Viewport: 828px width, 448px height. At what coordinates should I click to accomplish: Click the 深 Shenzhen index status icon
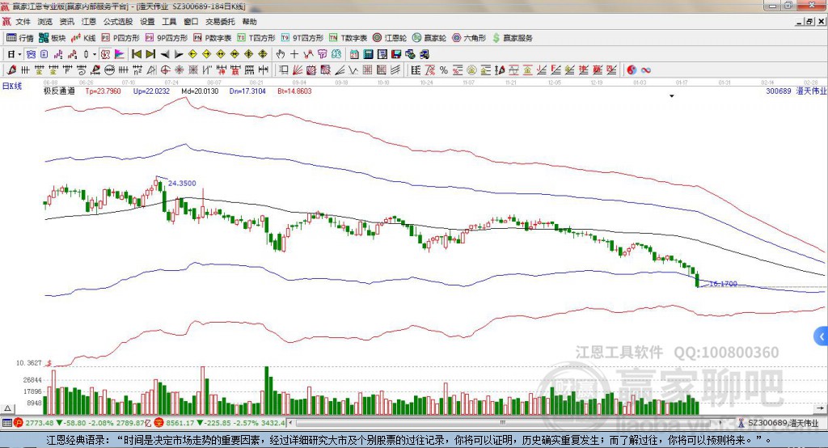(x=159, y=423)
